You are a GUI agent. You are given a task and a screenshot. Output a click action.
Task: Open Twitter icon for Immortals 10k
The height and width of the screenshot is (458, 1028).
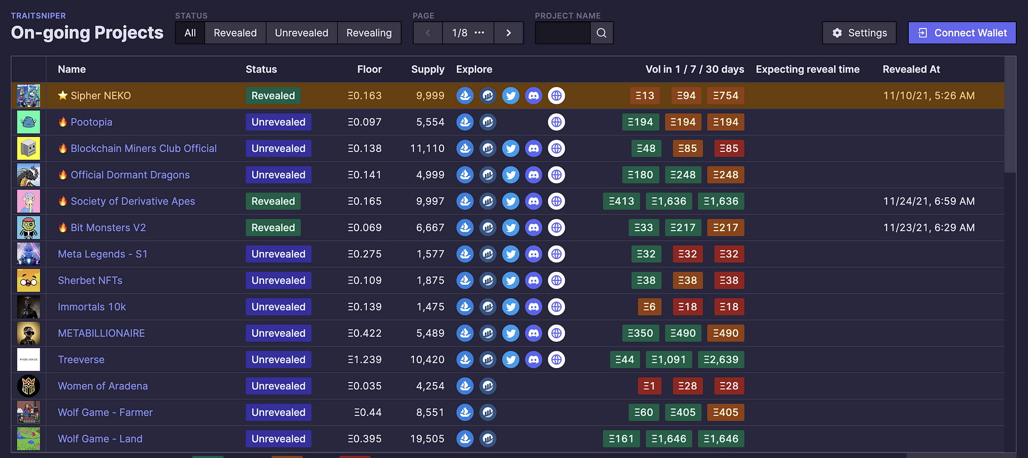tap(511, 307)
